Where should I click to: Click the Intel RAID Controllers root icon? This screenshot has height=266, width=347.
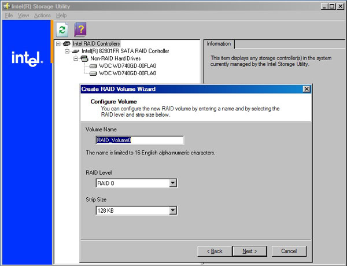[67, 43]
